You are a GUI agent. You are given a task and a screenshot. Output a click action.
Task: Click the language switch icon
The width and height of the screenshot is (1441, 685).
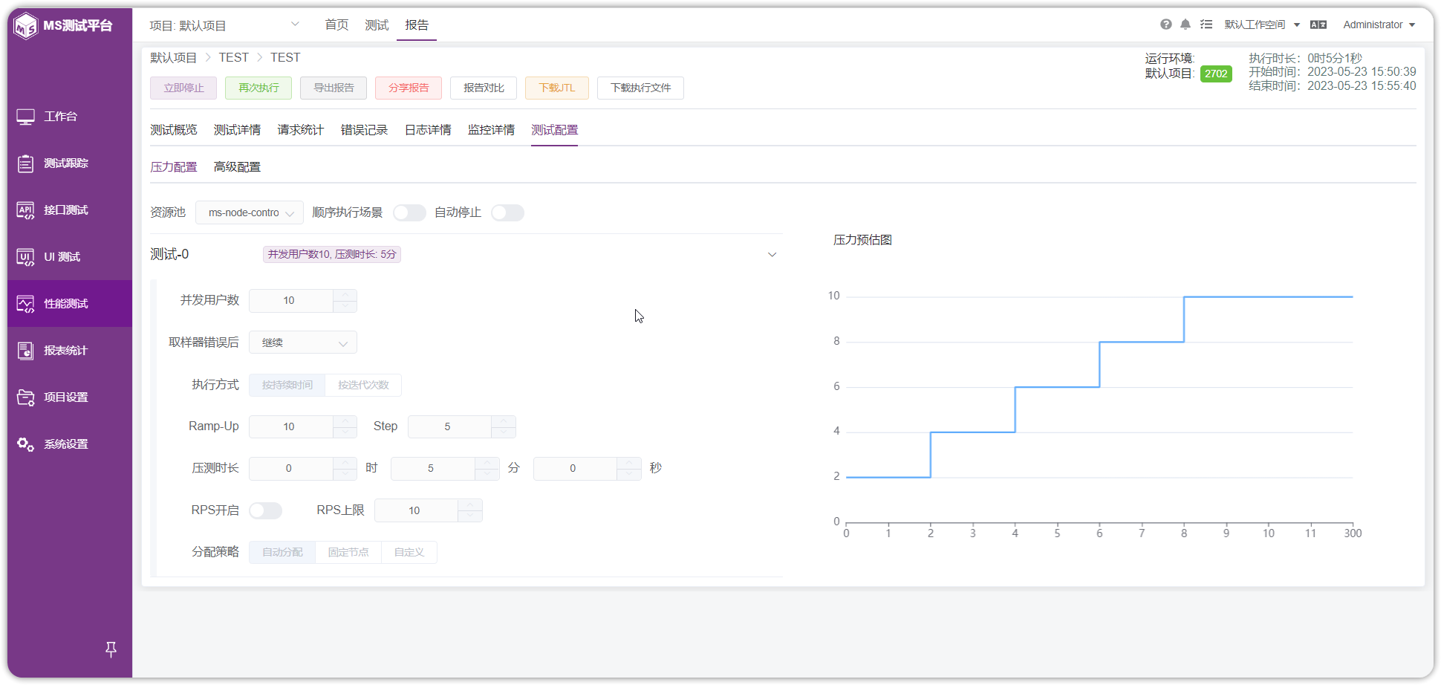click(x=1318, y=25)
